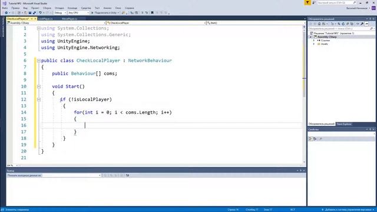Image resolution: width=377 pixels, height=212 pixels.
Task: Click the Строка 16 status bar entry
Action: click(x=233, y=210)
